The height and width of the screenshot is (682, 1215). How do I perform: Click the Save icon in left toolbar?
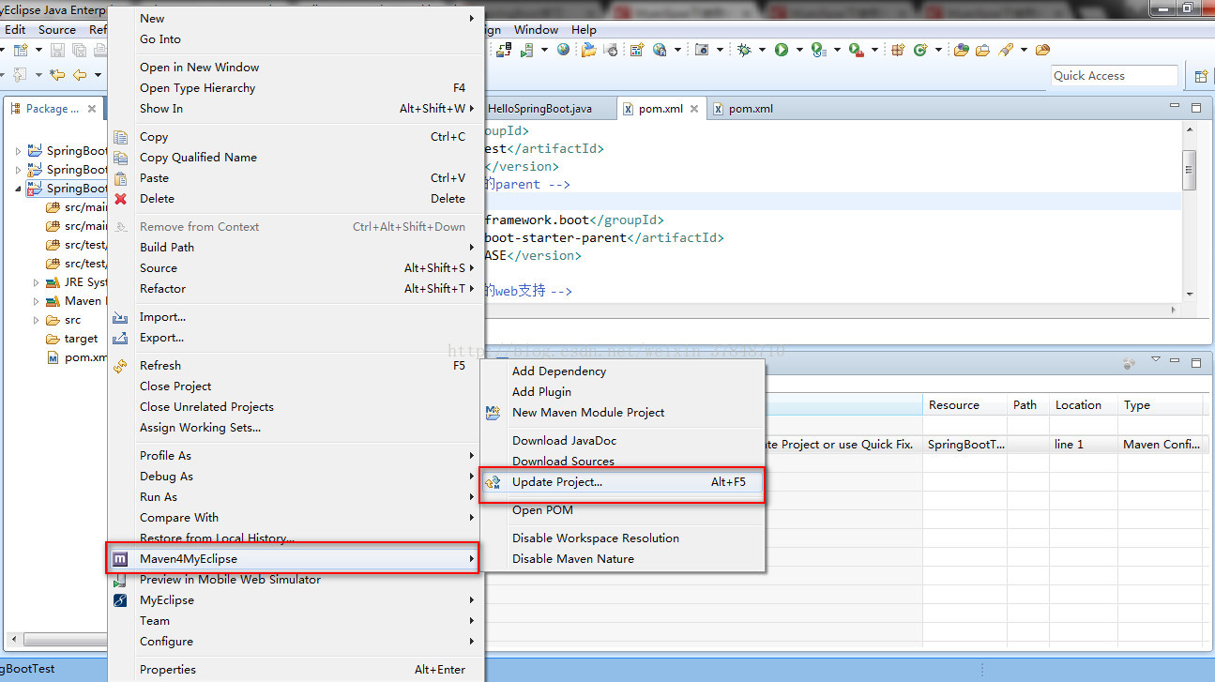(58, 50)
